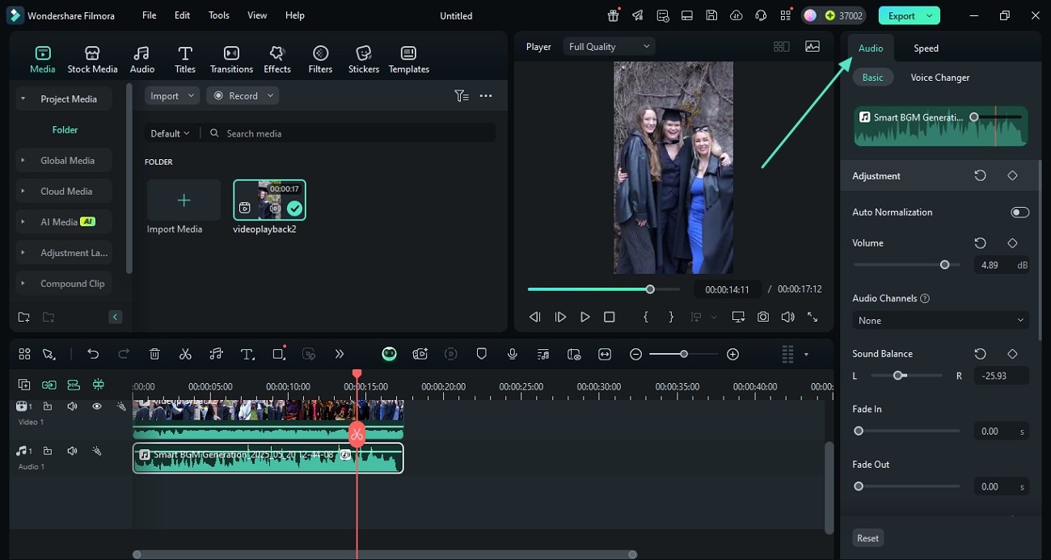Expand more timeline tools with double chevron
1051x560 pixels.
(x=340, y=354)
